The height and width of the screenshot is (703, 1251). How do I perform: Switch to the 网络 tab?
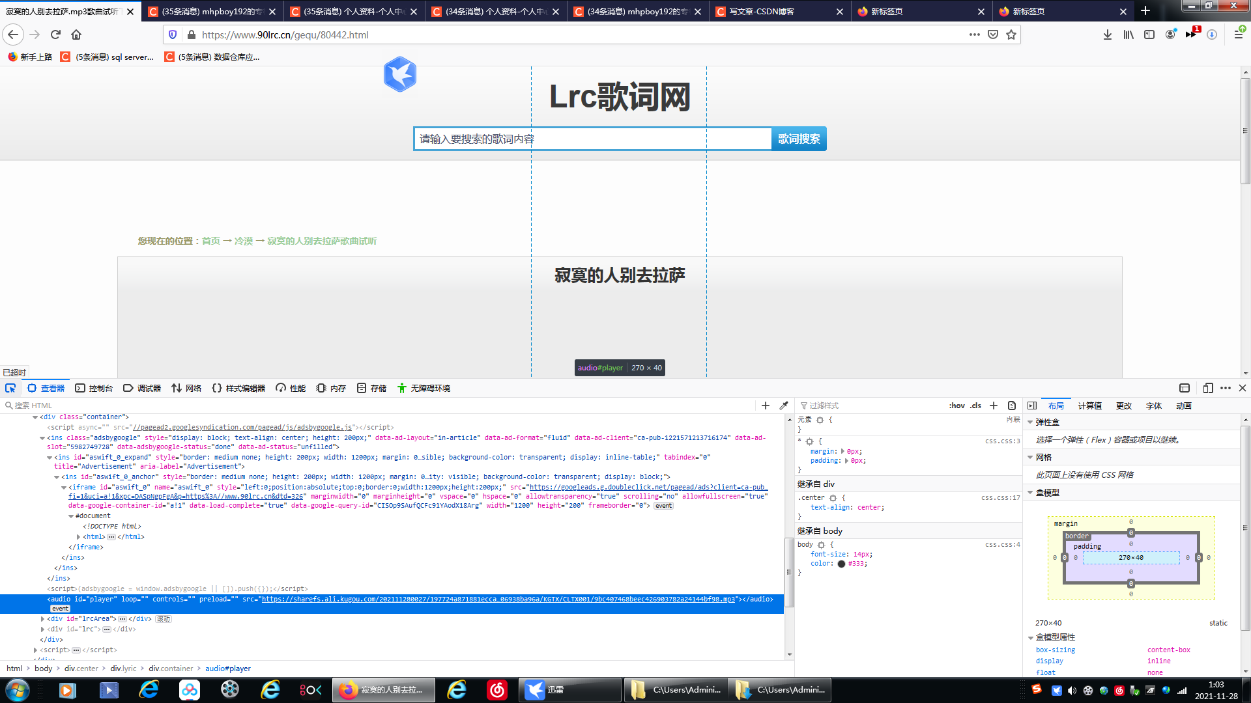tap(186, 388)
